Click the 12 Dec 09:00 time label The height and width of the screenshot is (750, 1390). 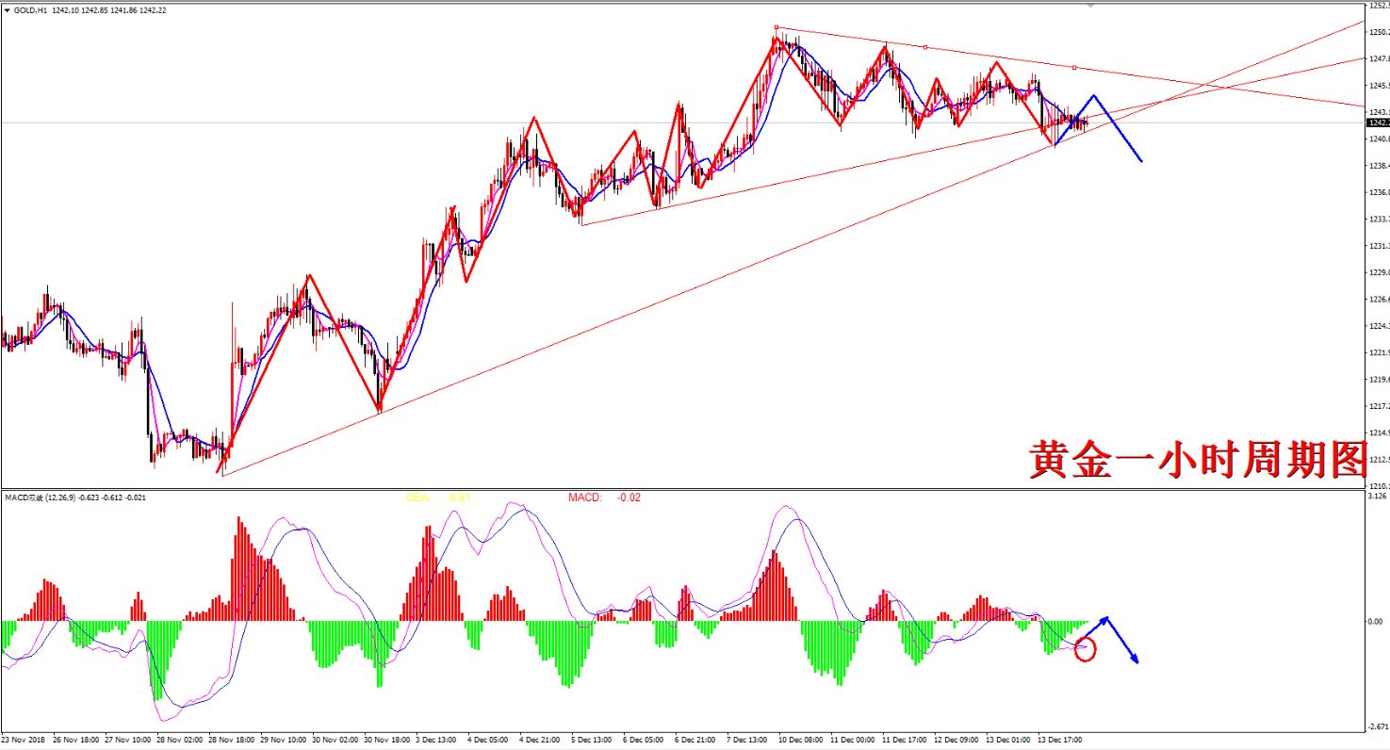pyautogui.click(x=957, y=740)
